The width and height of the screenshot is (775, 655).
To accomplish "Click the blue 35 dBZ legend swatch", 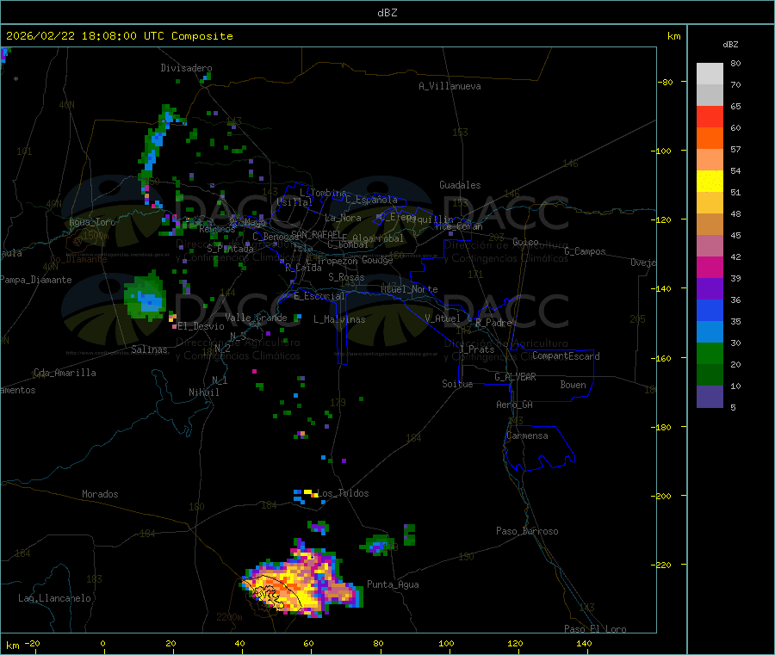I will coord(710,310).
